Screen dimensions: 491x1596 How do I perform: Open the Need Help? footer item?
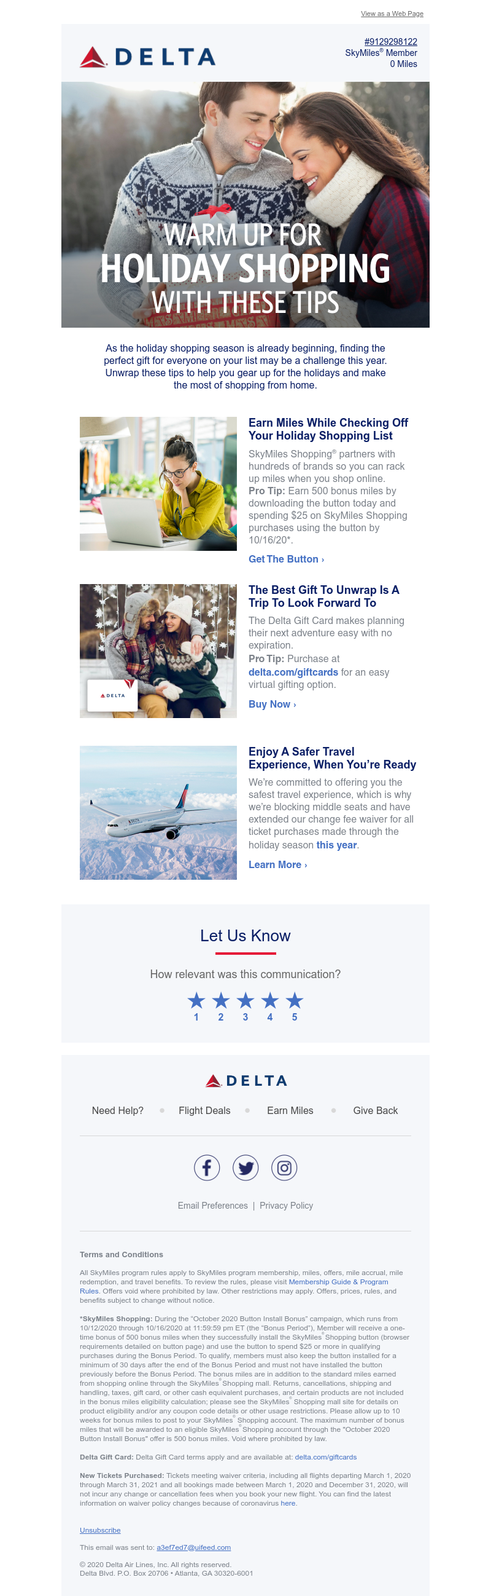[x=117, y=1110]
